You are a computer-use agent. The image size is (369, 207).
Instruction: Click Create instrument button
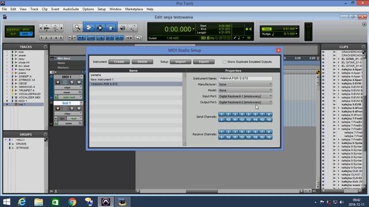tap(119, 62)
